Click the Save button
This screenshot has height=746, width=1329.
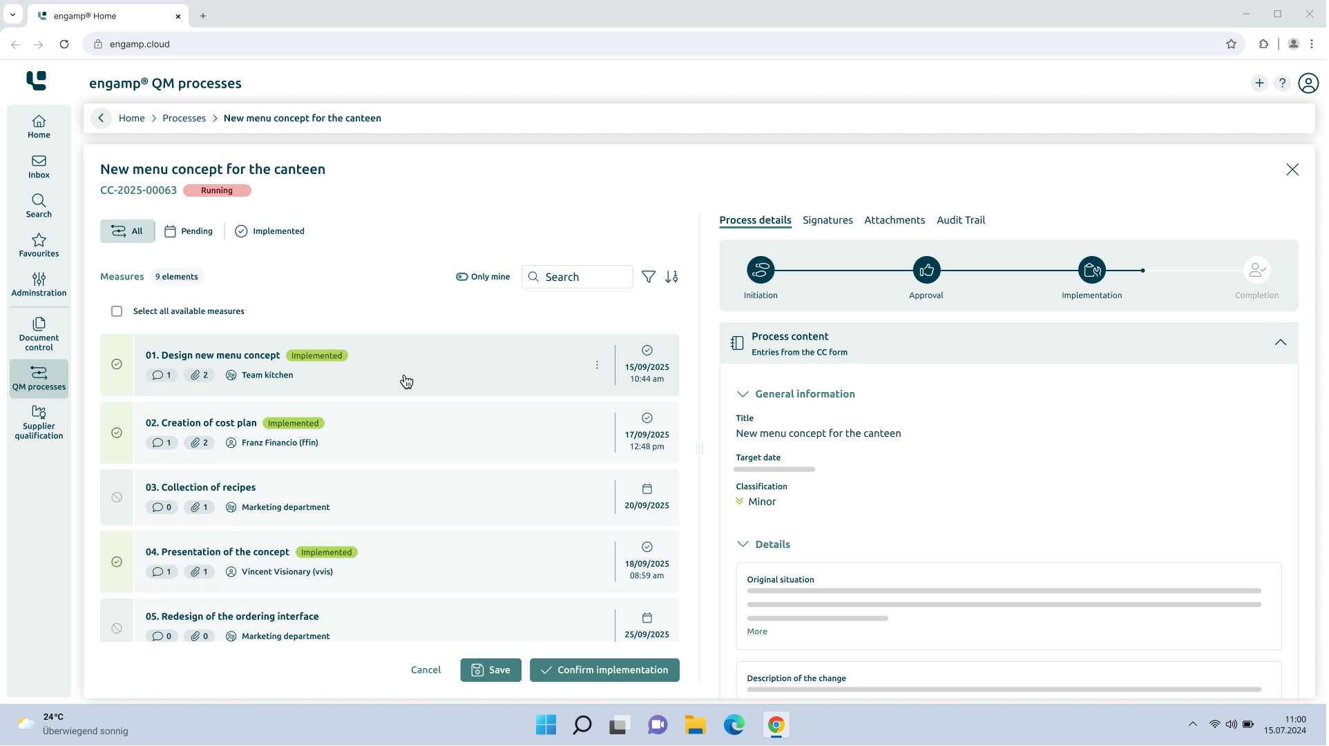click(492, 671)
